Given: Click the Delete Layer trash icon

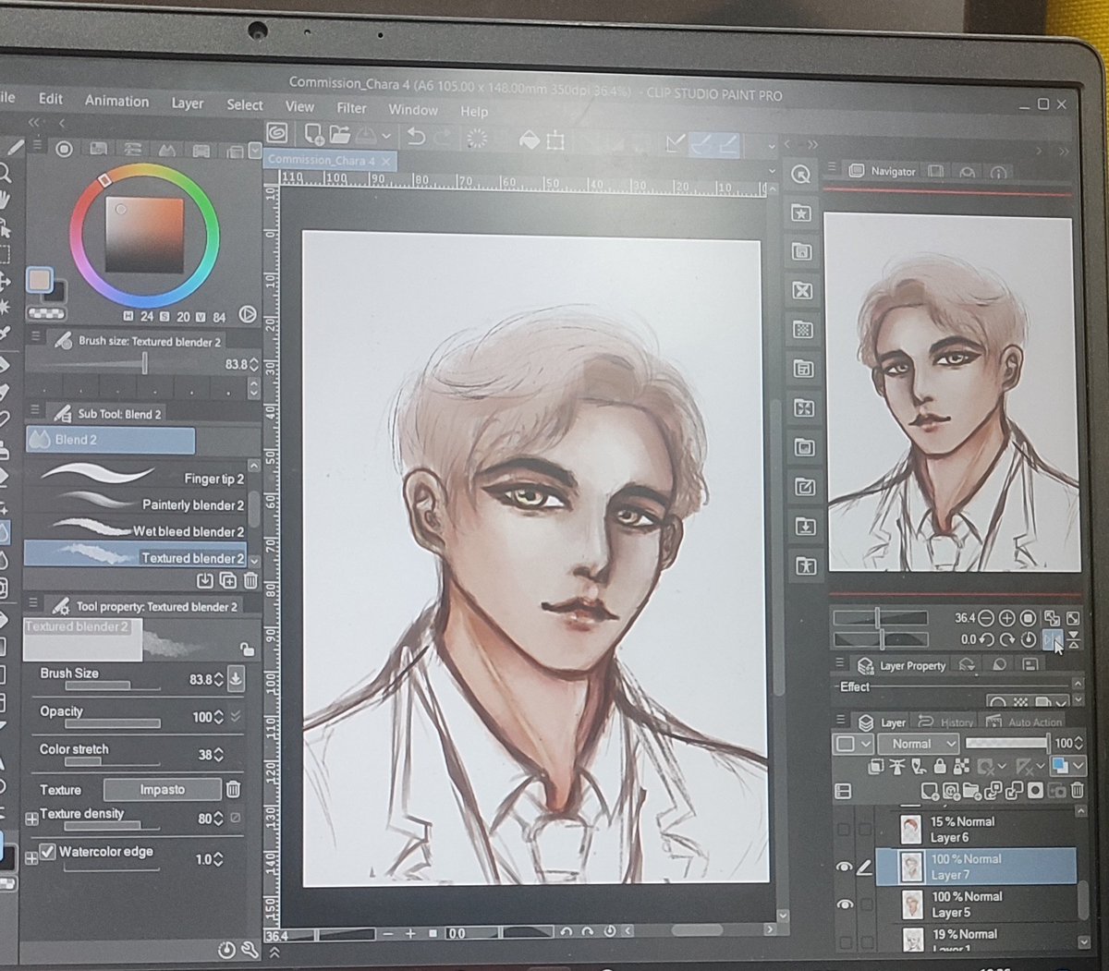Looking at the screenshot, I should point(1077,791).
